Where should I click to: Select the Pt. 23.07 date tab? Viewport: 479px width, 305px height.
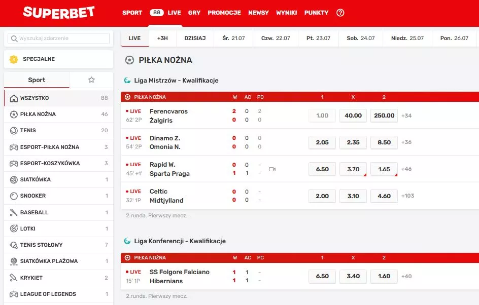pyautogui.click(x=318, y=39)
